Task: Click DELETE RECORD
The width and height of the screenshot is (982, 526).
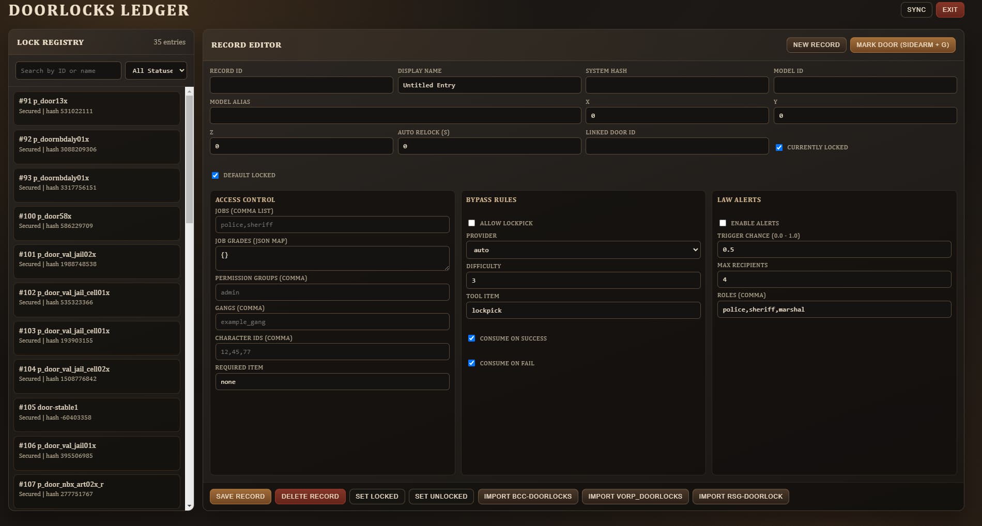Action: click(310, 496)
